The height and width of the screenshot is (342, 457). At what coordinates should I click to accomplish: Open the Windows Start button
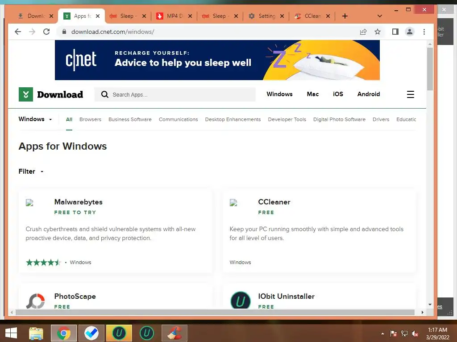11,333
